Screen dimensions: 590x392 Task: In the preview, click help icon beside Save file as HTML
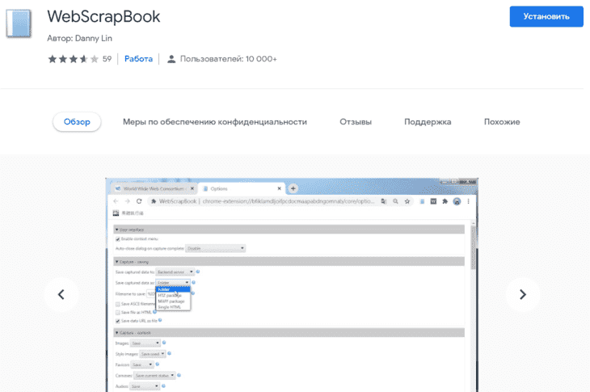pyautogui.click(x=154, y=312)
